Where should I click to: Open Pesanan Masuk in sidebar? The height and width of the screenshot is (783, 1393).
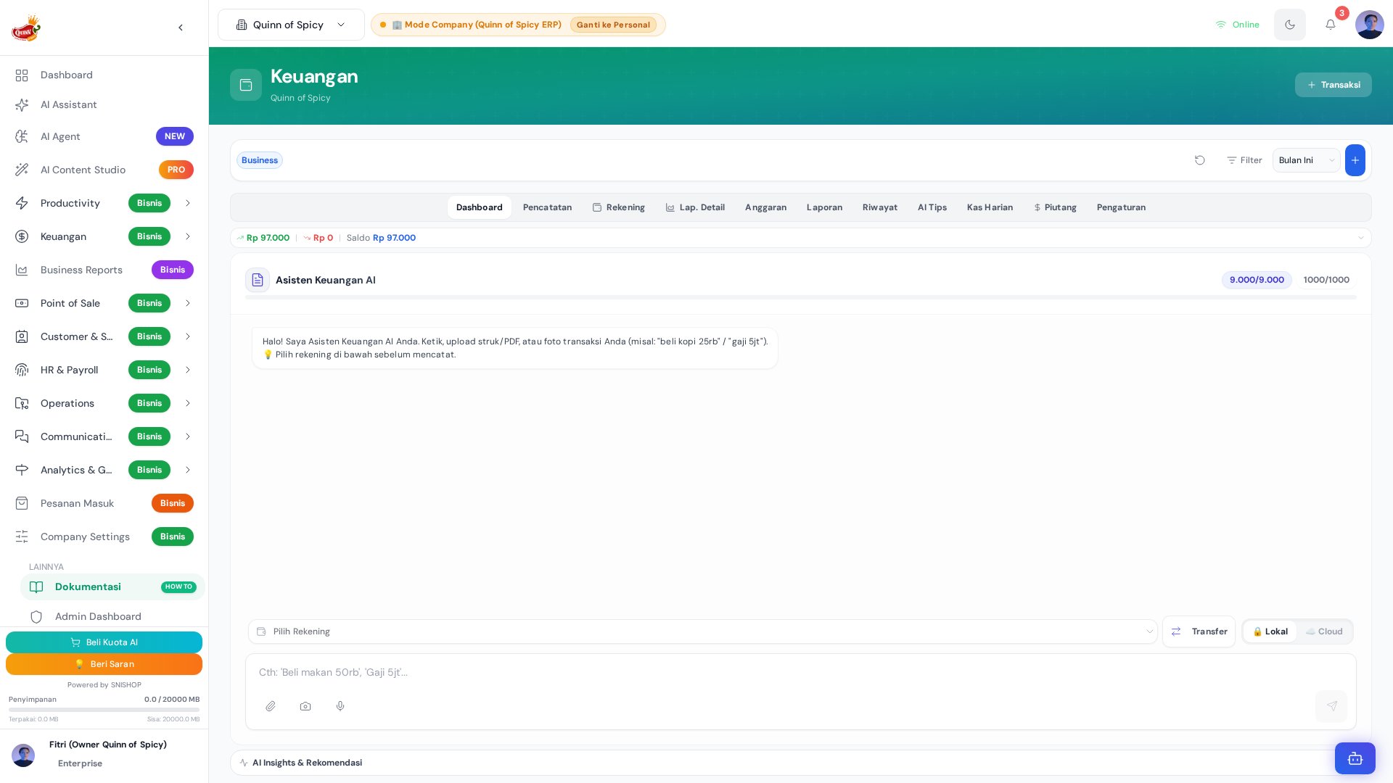(104, 503)
